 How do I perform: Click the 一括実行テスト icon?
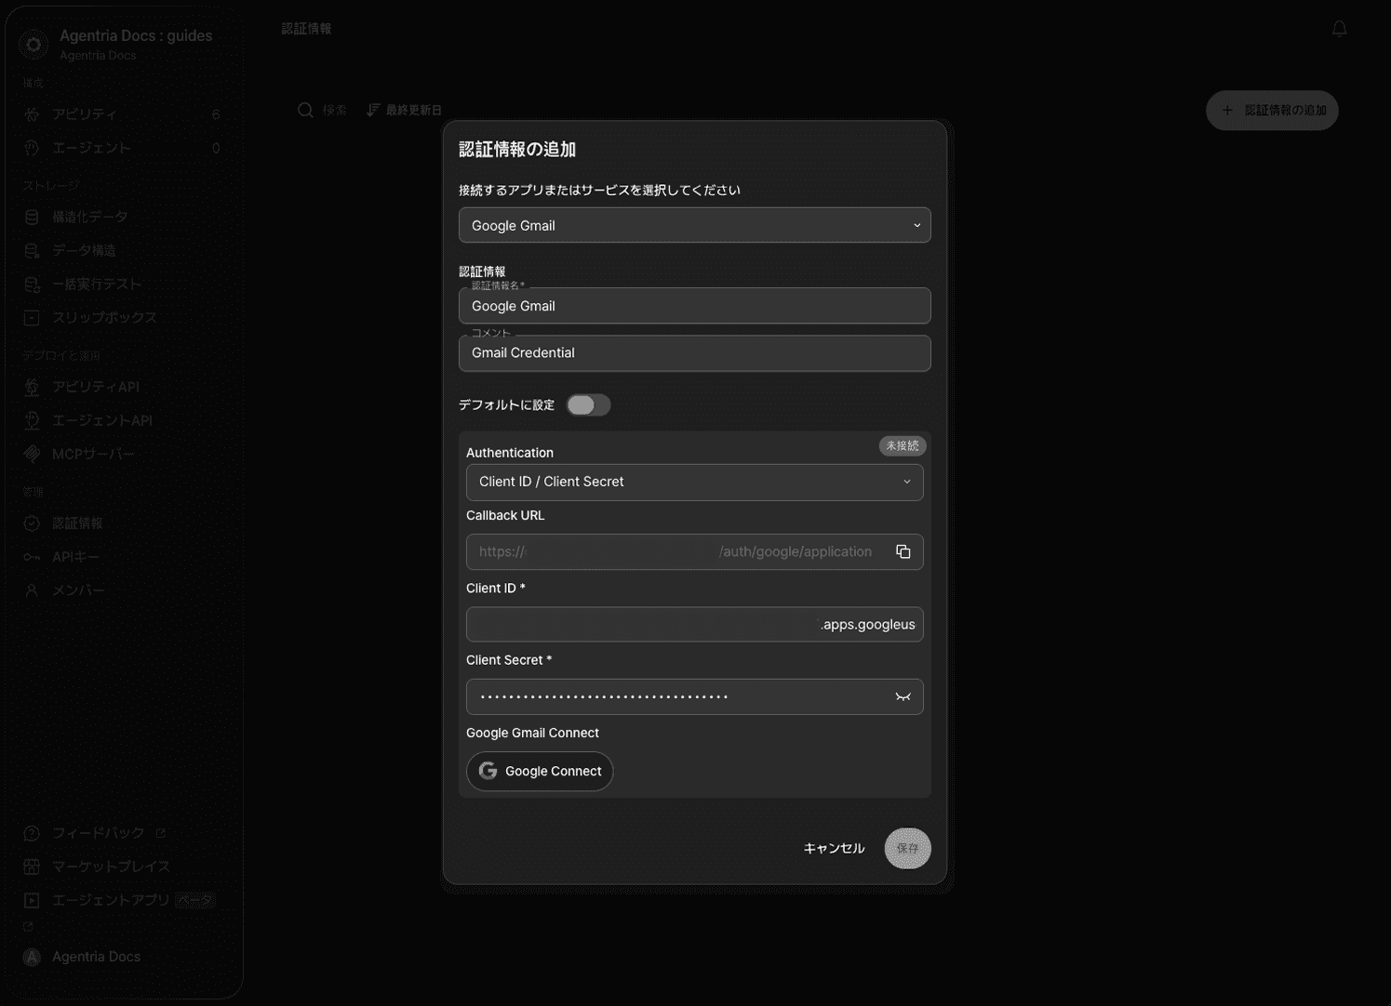(x=32, y=284)
